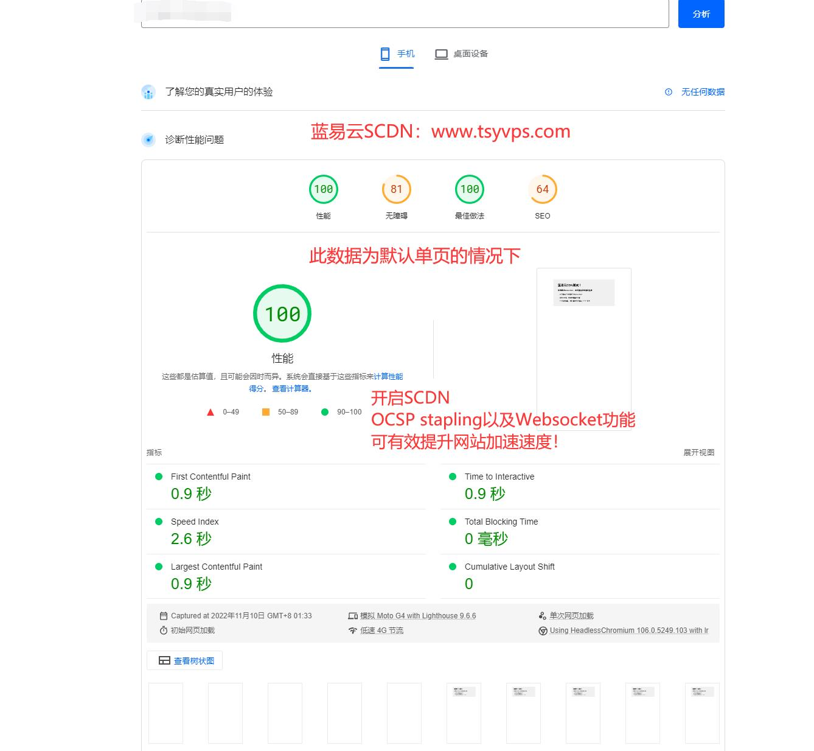Viewport: 814px width, 751px height.
Task: Switch to the 桌面设备 desktop tab
Action: [x=462, y=54]
